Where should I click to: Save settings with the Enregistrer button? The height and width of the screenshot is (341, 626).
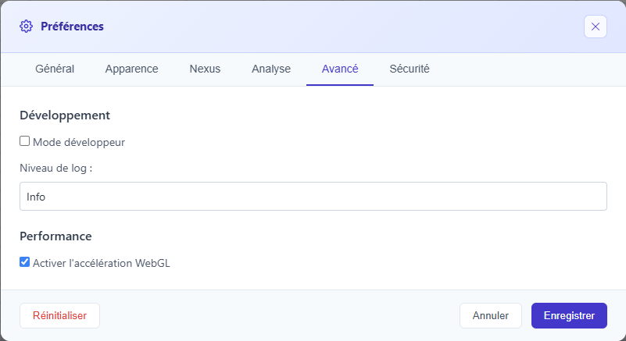[x=569, y=316]
